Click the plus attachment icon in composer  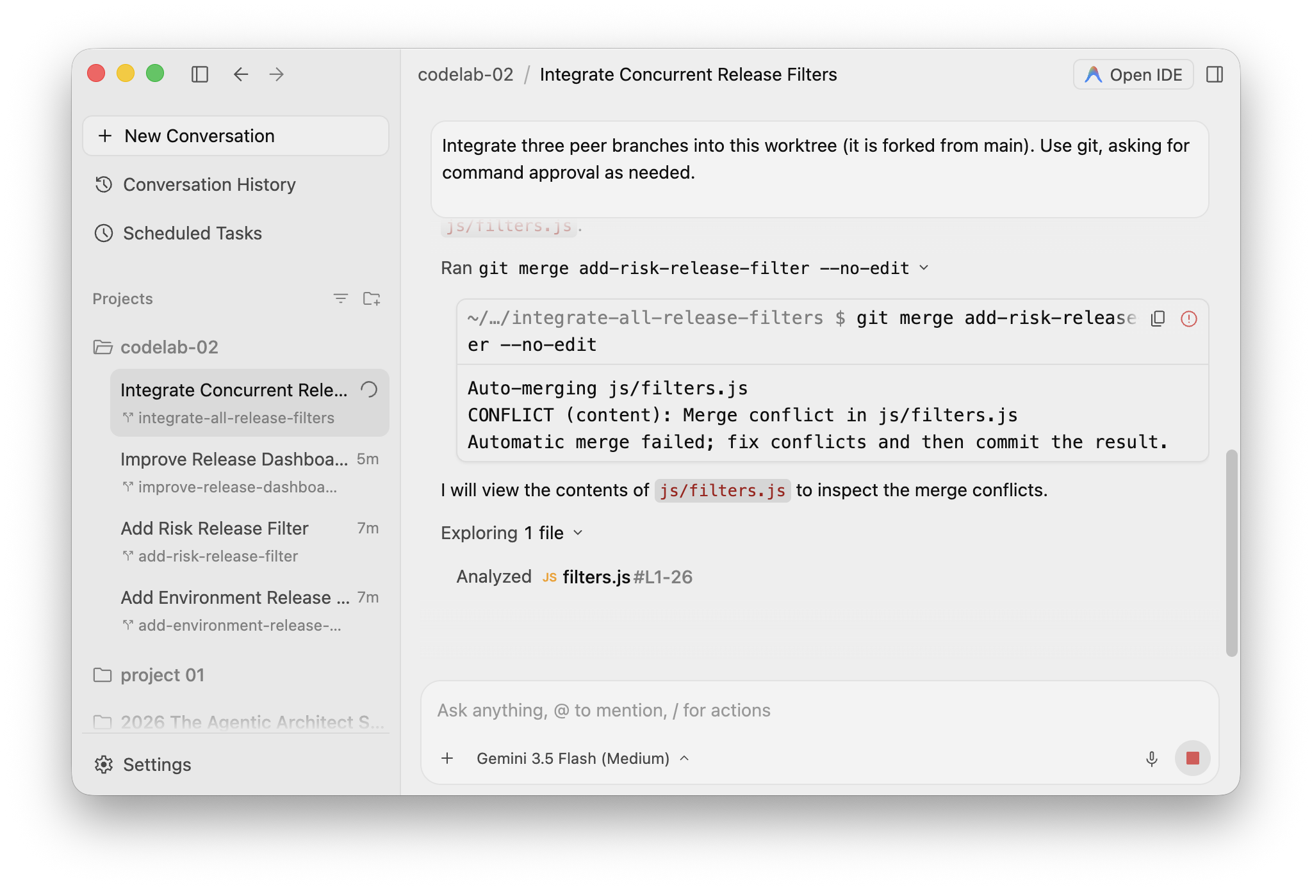(447, 759)
